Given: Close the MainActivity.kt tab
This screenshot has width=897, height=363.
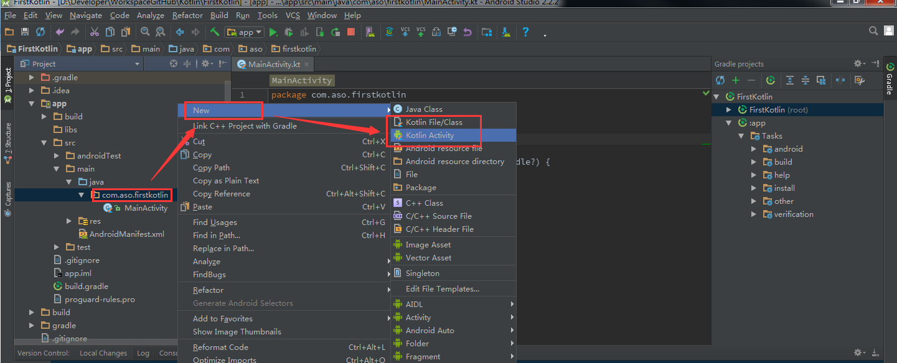Looking at the screenshot, I should [x=308, y=64].
